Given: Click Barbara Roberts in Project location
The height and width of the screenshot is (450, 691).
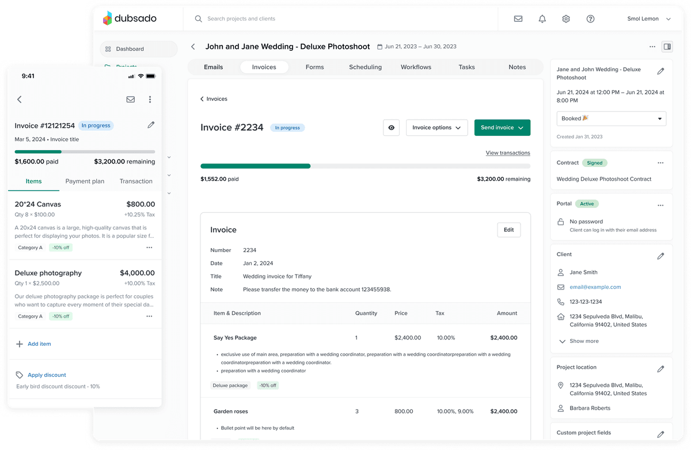Looking at the screenshot, I should click(590, 409).
